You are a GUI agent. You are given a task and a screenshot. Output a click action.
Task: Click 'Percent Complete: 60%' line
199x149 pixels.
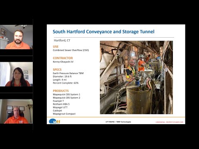click(x=66, y=83)
